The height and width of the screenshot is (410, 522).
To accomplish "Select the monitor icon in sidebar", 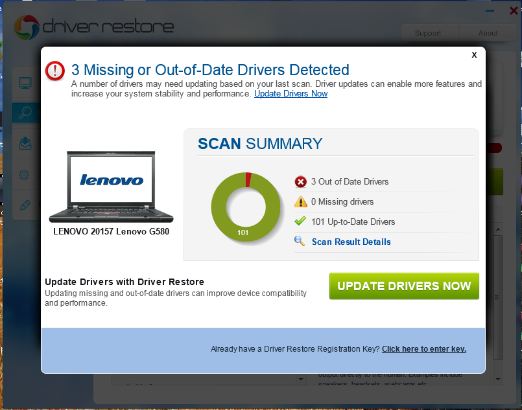I will pyautogui.click(x=25, y=83).
